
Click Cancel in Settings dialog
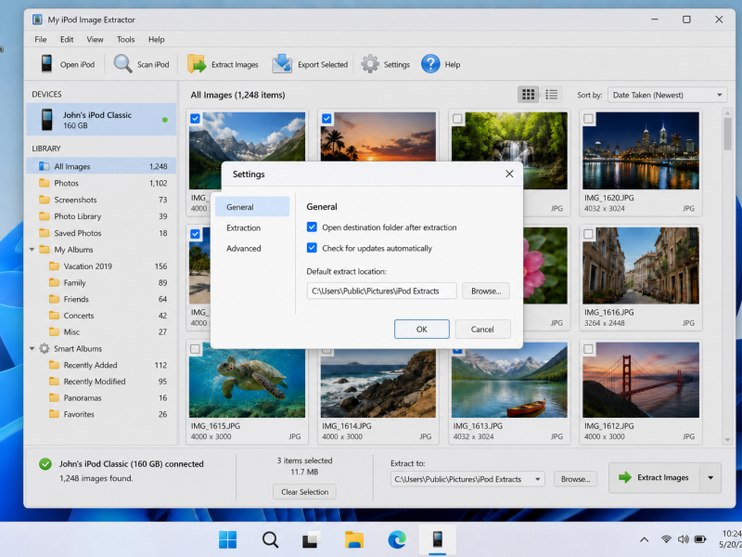482,330
